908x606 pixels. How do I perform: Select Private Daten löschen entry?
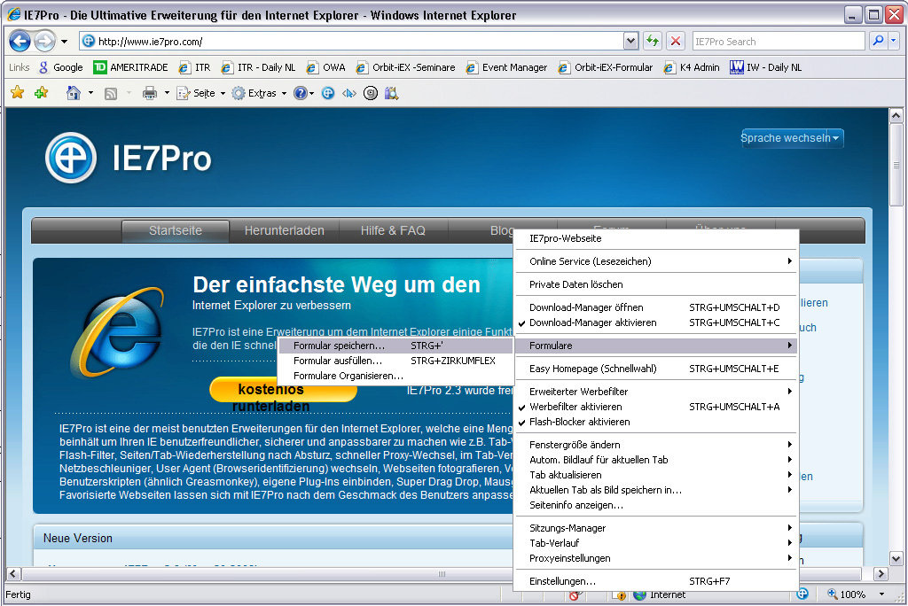(654, 284)
